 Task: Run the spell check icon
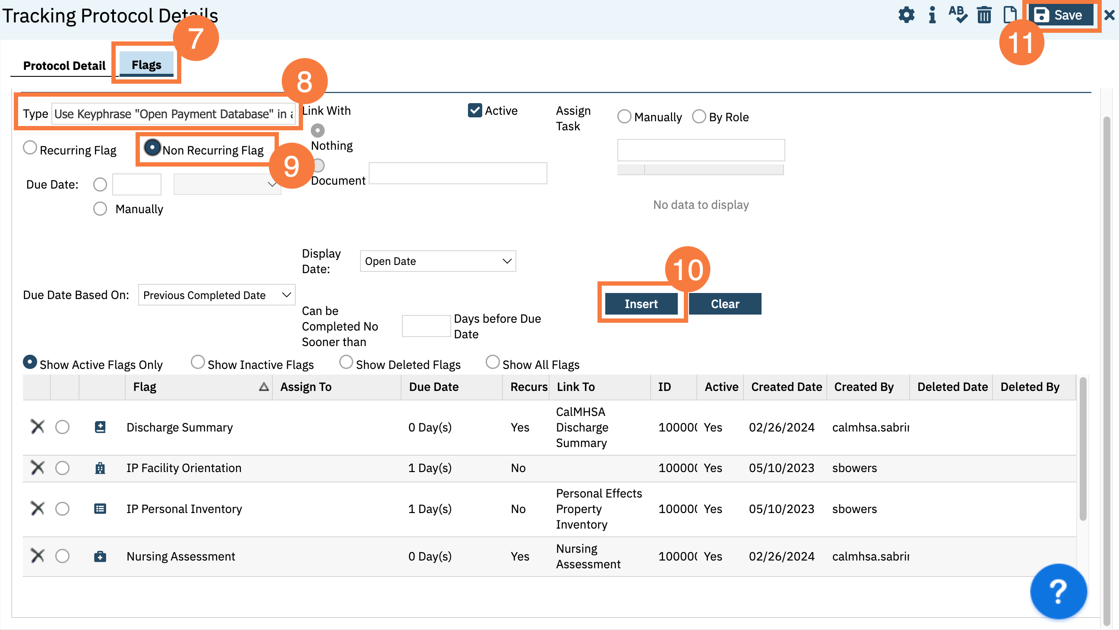click(958, 15)
